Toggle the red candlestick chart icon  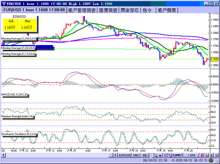202,155
